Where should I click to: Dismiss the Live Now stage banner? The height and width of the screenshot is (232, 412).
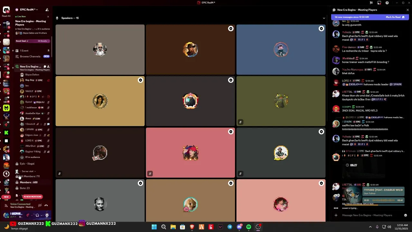48,16
